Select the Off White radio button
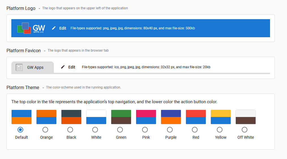This screenshot has height=159, width=287. click(x=244, y=130)
